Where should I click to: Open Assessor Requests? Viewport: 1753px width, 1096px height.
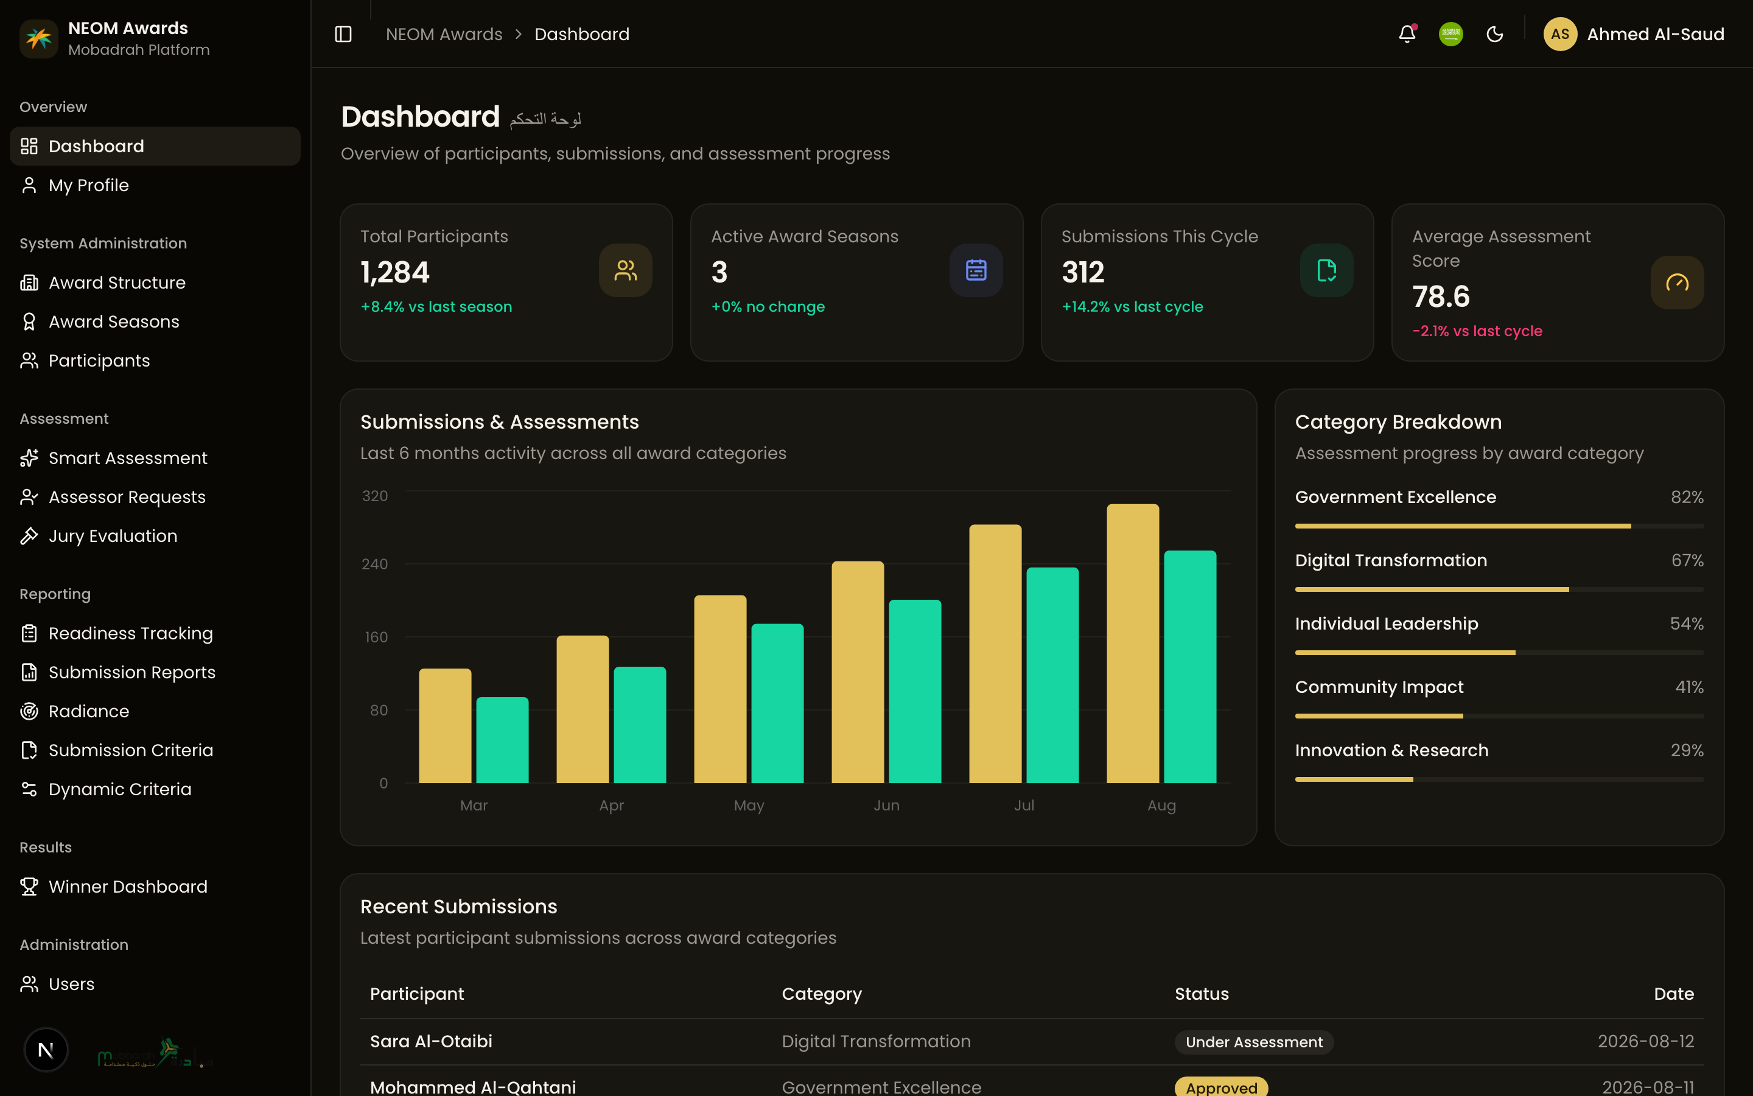click(x=155, y=497)
